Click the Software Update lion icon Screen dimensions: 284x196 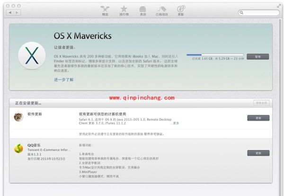(18, 117)
